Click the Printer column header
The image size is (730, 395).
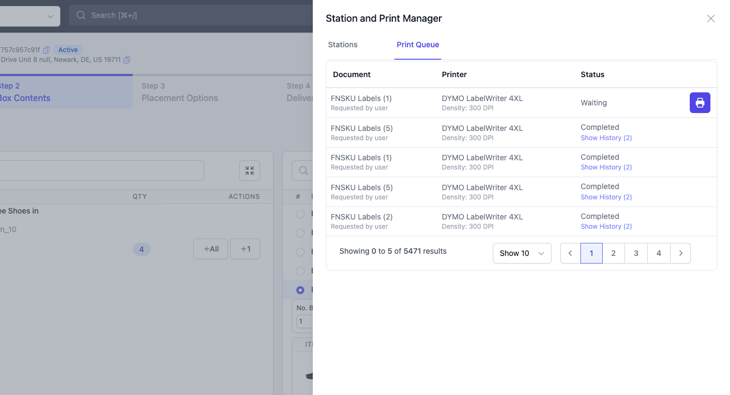coord(454,74)
